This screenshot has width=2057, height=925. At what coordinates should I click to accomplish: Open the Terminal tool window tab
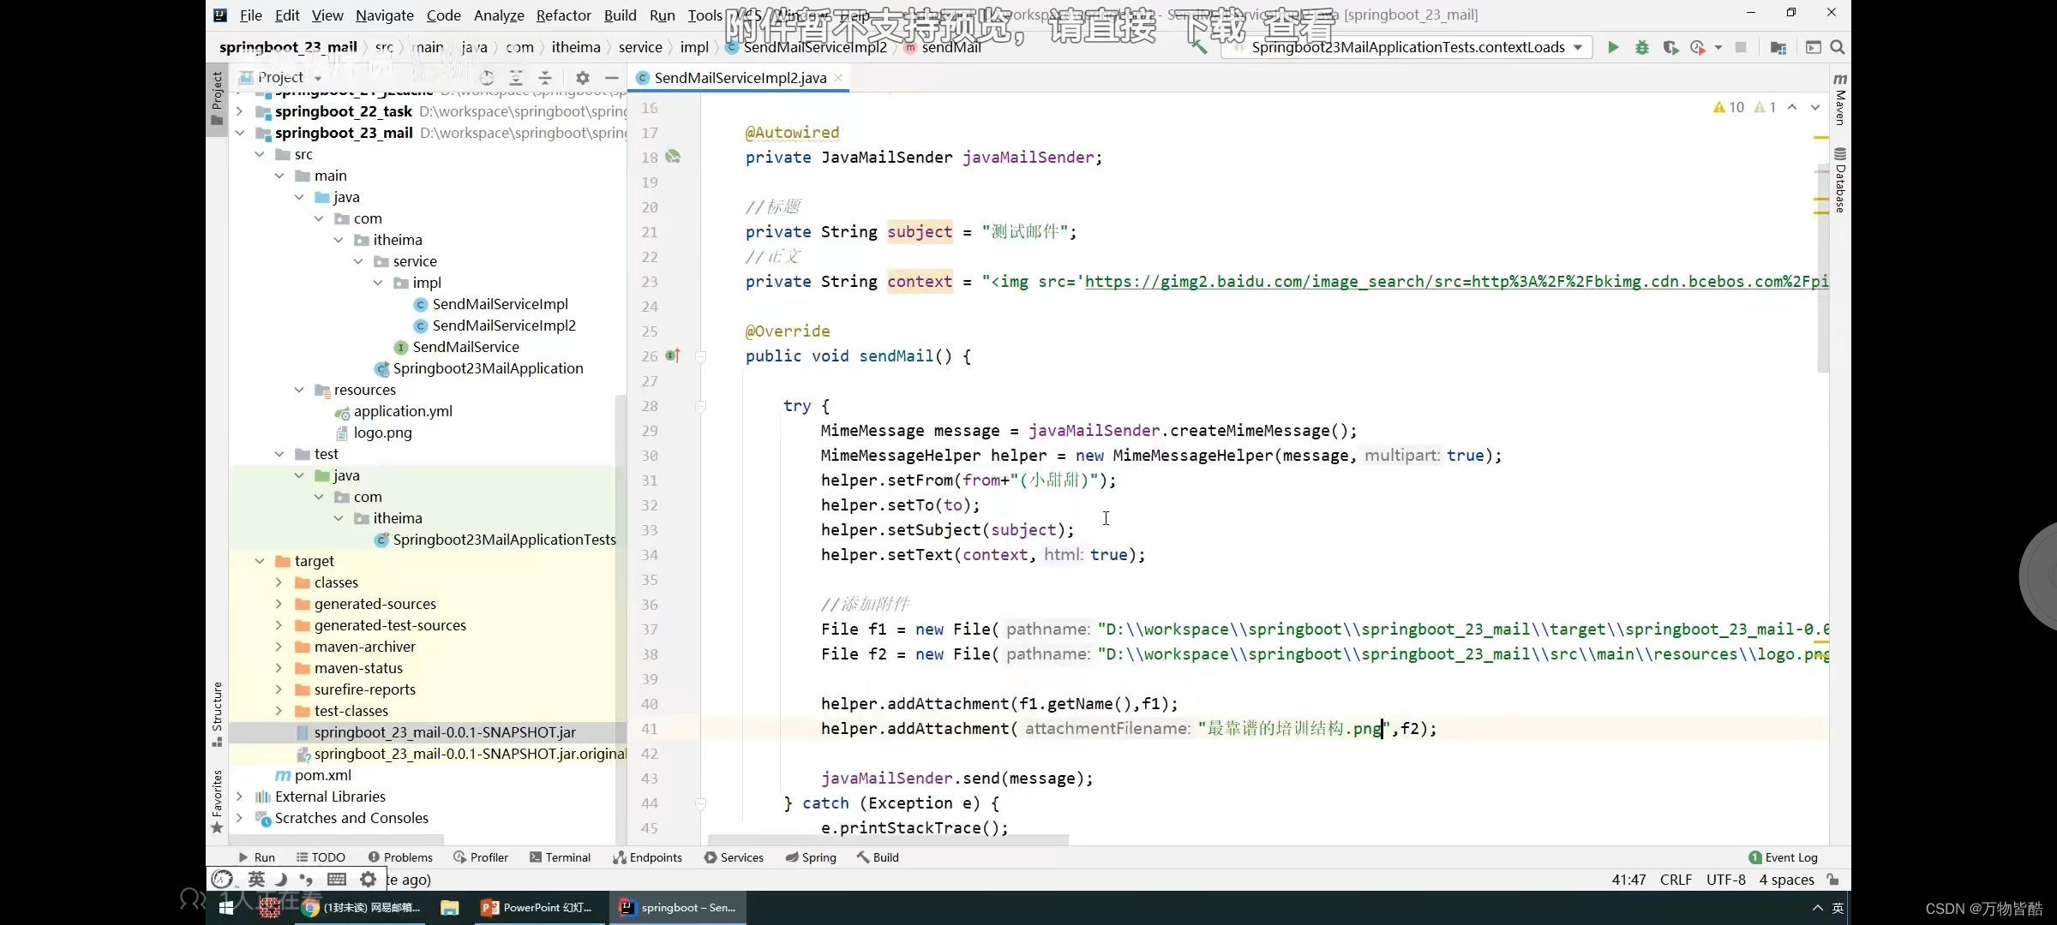tap(561, 857)
